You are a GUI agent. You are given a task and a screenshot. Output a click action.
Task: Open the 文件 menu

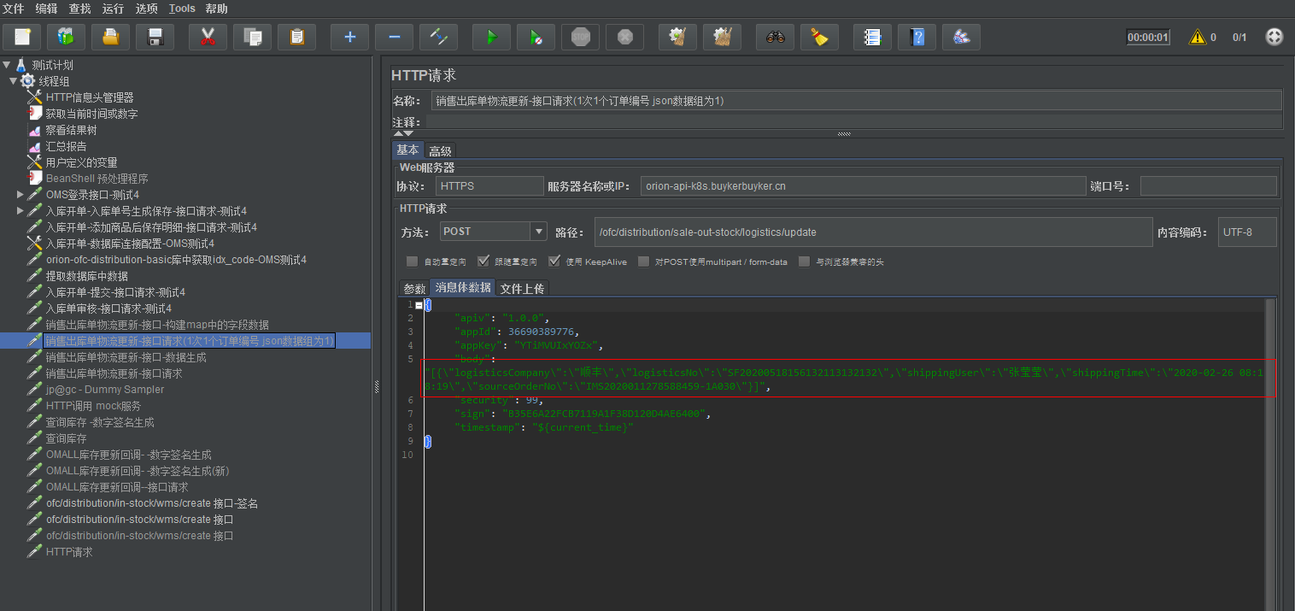coord(14,9)
